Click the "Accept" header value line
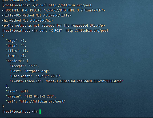This screenshot has width=153, height=118. [25, 66]
